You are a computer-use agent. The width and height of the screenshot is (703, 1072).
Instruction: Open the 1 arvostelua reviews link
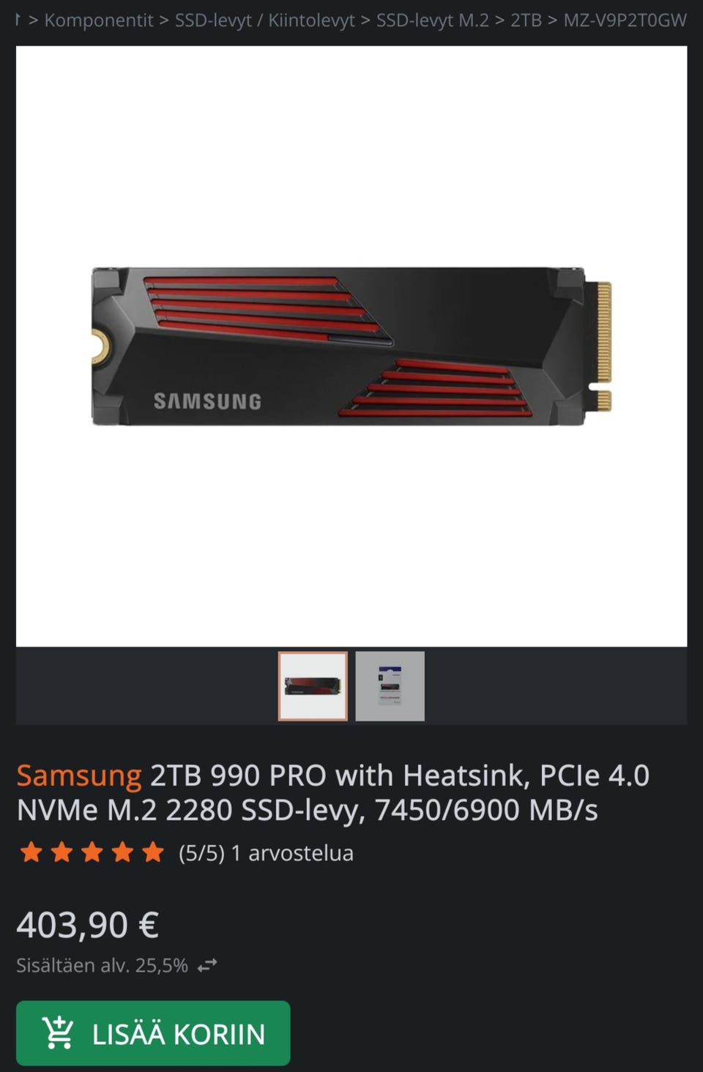292,853
